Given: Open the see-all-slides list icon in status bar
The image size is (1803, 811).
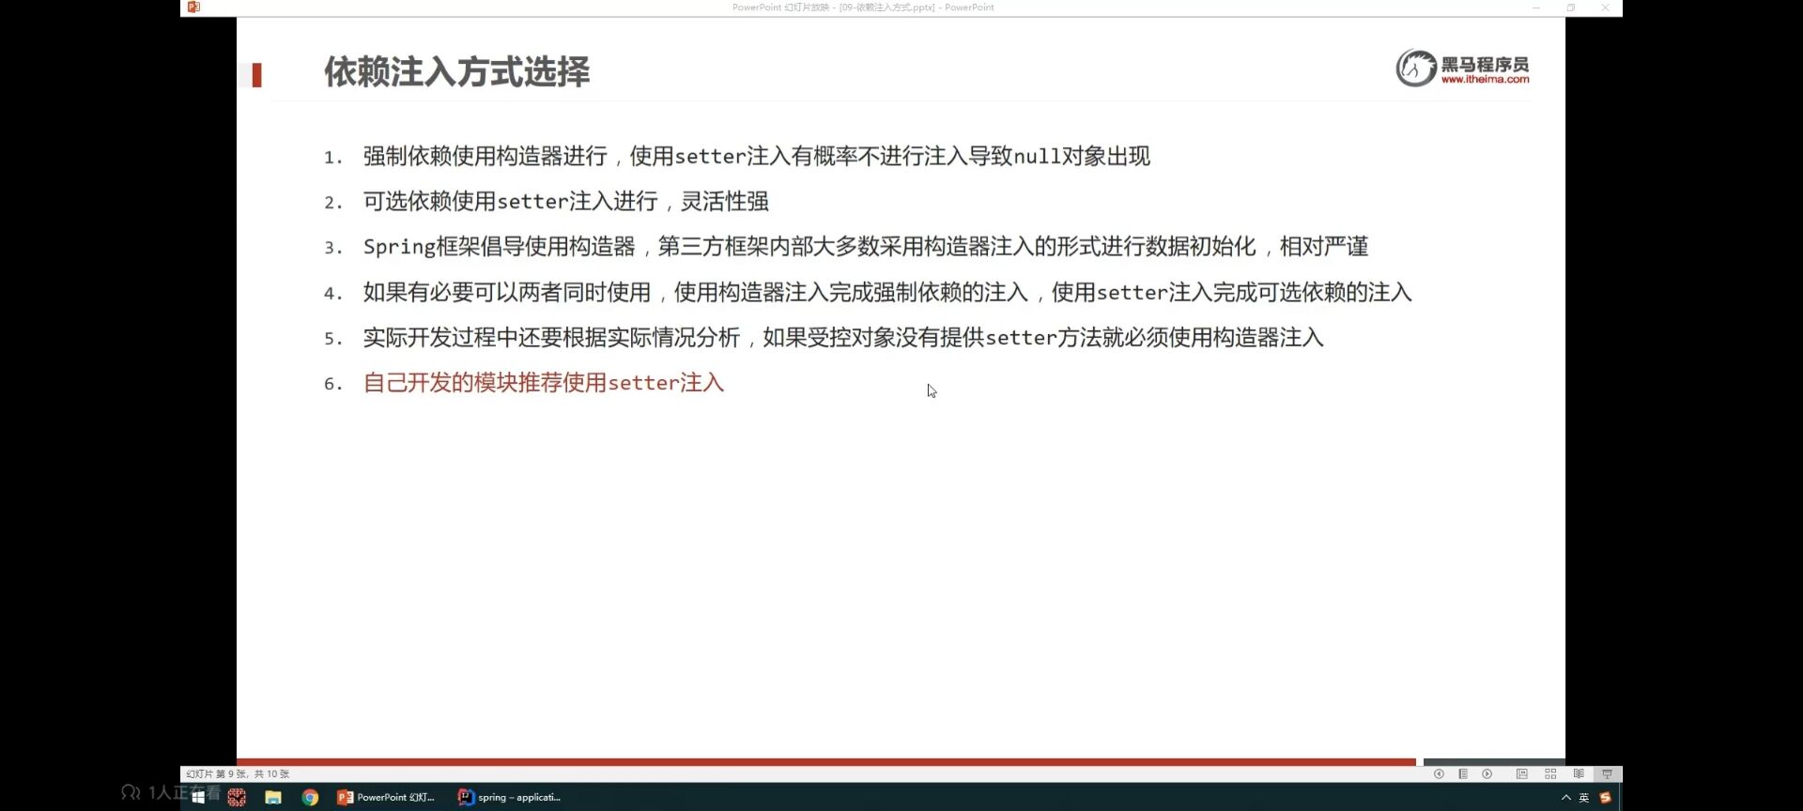Looking at the screenshot, I should (x=1463, y=774).
